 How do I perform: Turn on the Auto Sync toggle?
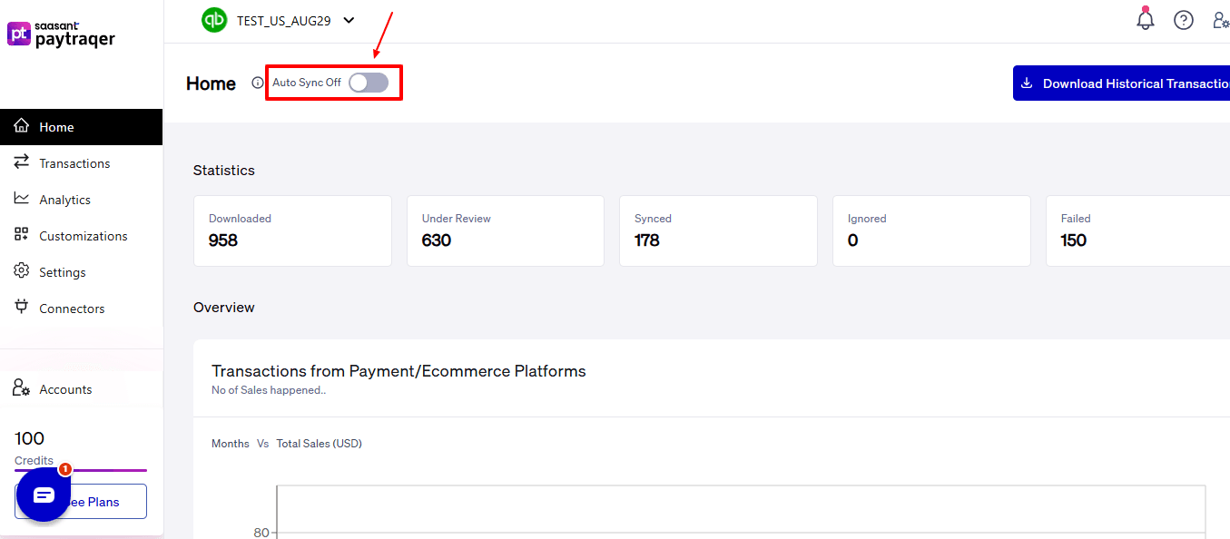click(369, 83)
